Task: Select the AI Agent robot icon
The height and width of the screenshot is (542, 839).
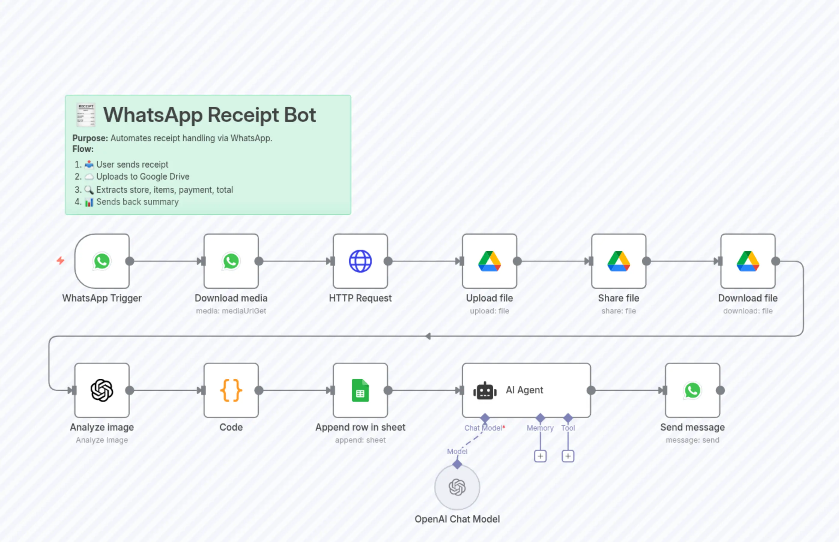Action: click(x=485, y=390)
